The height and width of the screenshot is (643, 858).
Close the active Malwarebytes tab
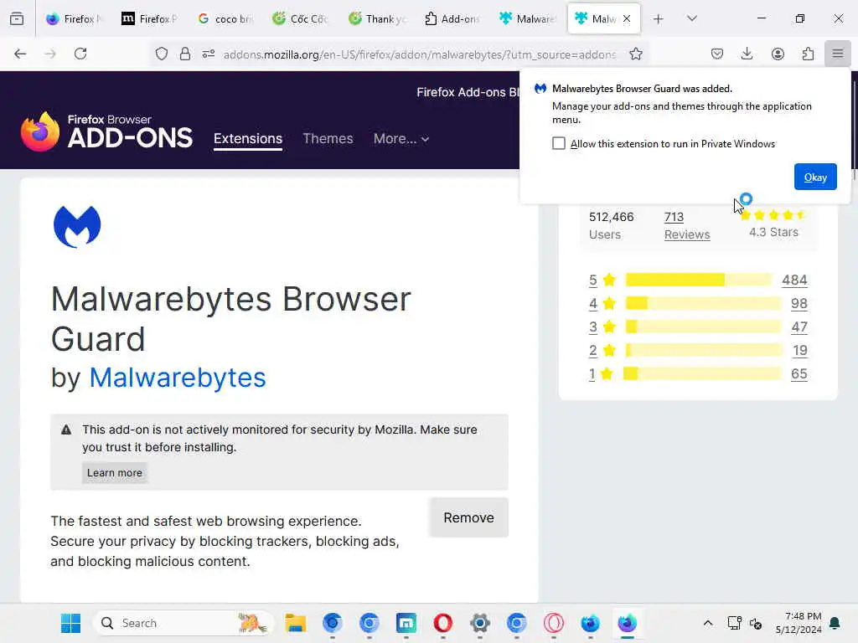[627, 18]
